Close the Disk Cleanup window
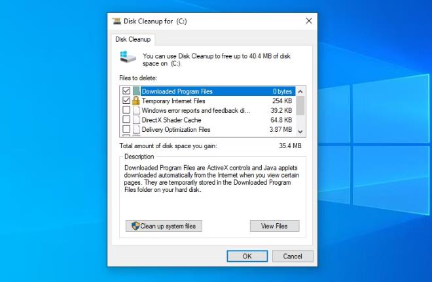This screenshot has height=282, width=432. click(309, 21)
